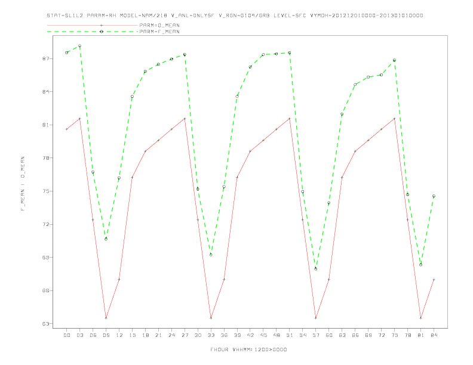Click x-axis forecast hour label 63
473x365 pixels.
pos(342,335)
